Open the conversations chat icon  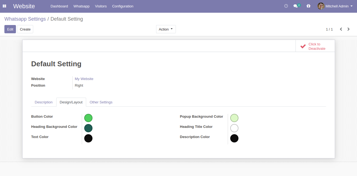tap(296, 6)
